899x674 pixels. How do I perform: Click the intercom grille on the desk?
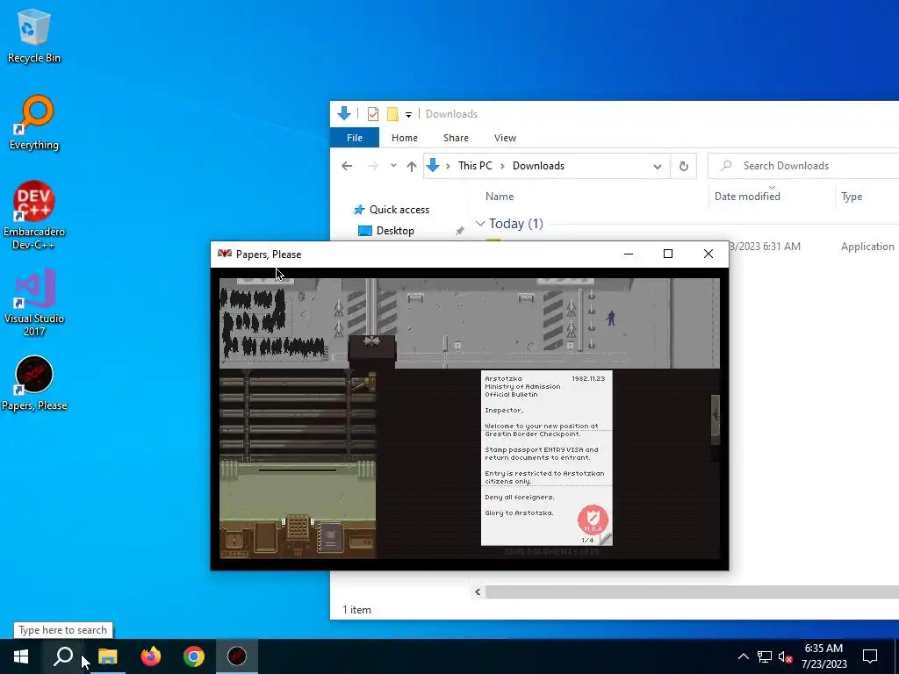click(298, 527)
